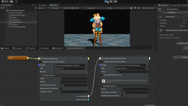Open the cloud services icon

coord(11,1)
